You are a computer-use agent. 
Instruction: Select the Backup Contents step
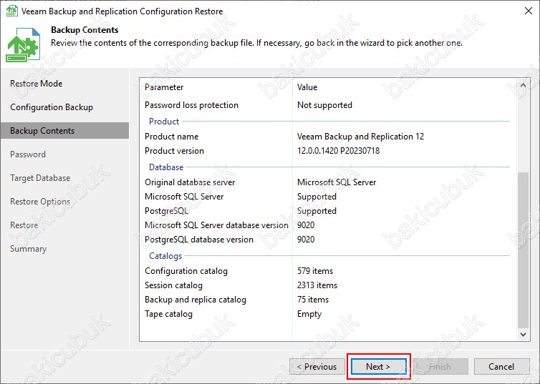tap(64, 131)
